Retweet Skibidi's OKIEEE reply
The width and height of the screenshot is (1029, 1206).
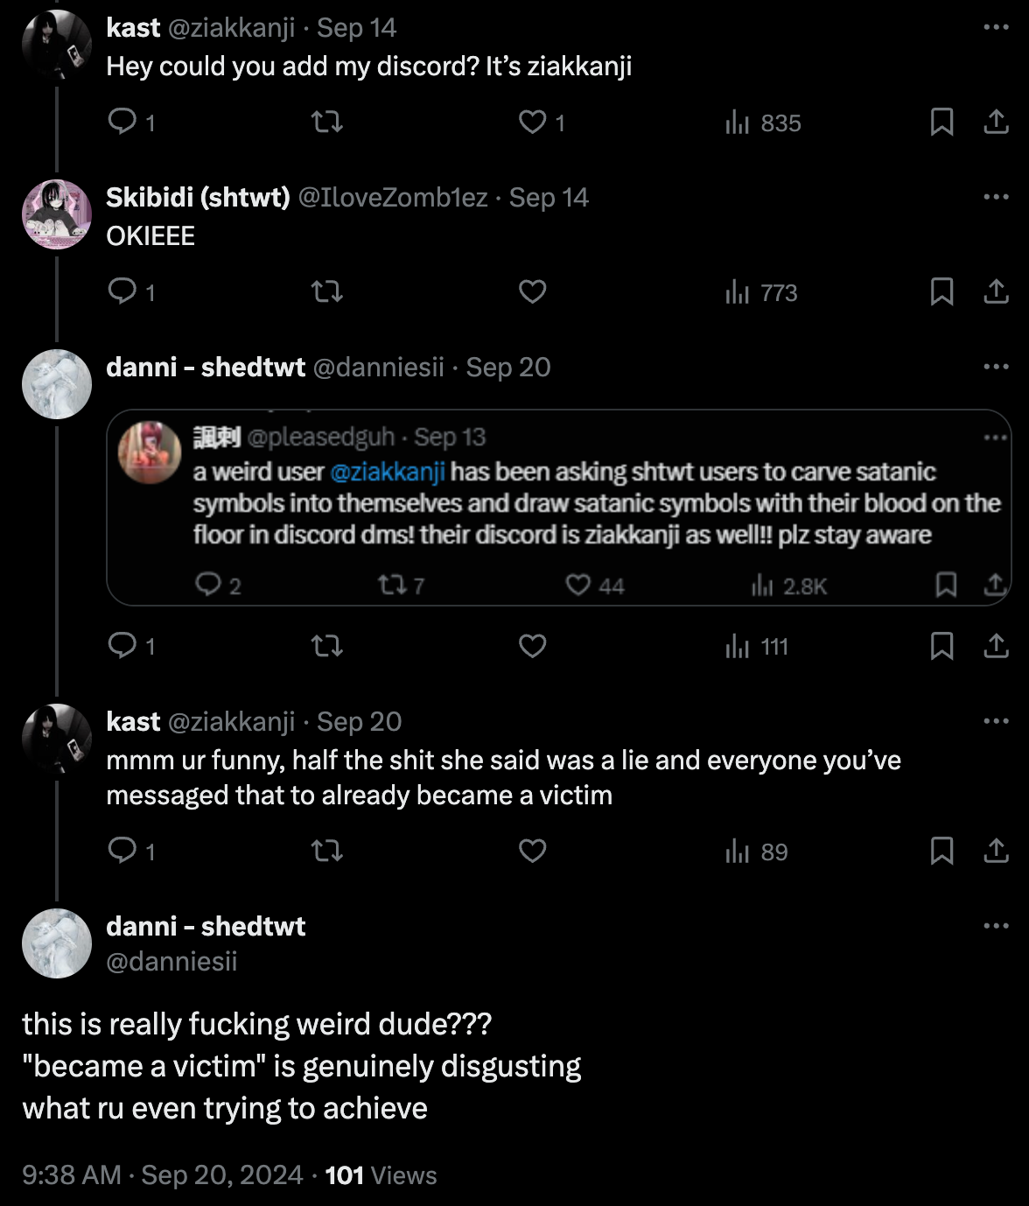(x=327, y=291)
